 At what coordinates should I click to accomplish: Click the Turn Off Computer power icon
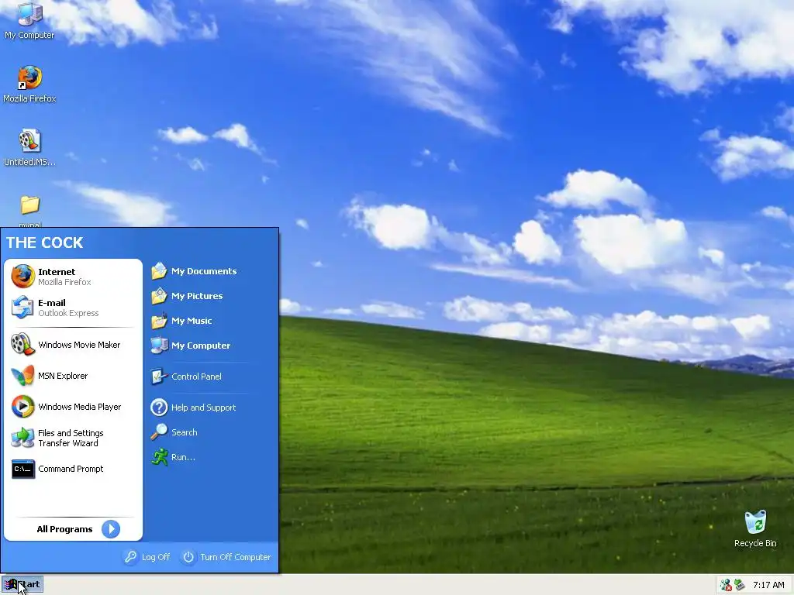click(188, 556)
